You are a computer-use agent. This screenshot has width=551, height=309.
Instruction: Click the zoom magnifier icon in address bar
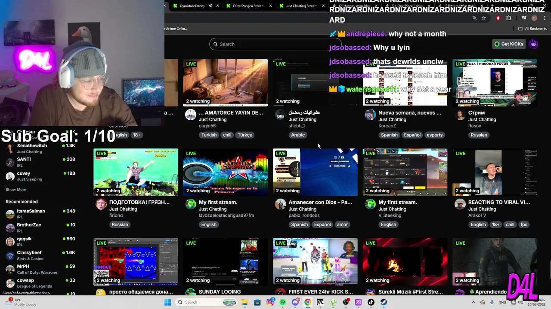474,18
